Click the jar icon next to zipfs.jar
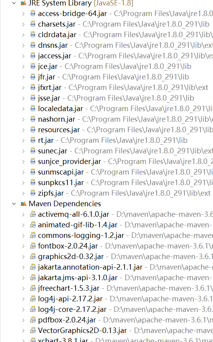The image size is (213, 342). pyautogui.click(x=33, y=193)
